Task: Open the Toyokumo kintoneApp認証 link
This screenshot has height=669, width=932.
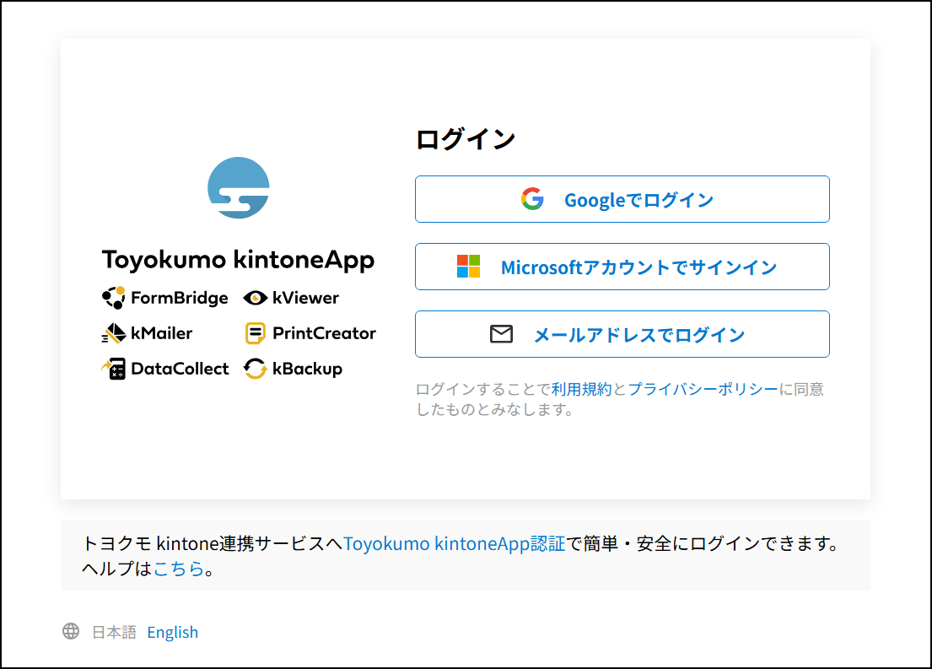Action: point(454,543)
